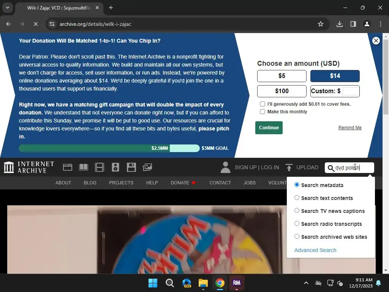Viewport: 389px width, 292px height.
Task: Open the DONATE menu item
Action: [183, 183]
